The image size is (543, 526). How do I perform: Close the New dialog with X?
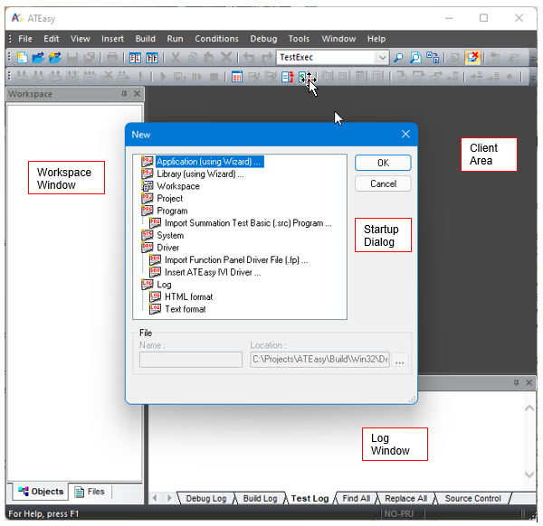click(405, 135)
